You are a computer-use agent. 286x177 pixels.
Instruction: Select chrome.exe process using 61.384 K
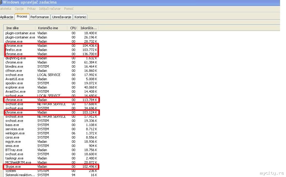pyautogui.click(x=51, y=62)
